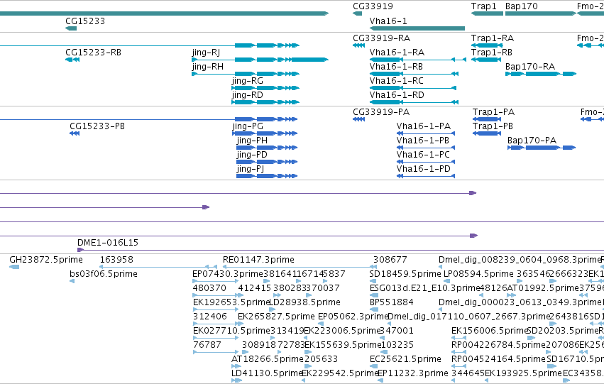Click EST feature 480370
This screenshot has width=604, height=384.
click(x=209, y=288)
